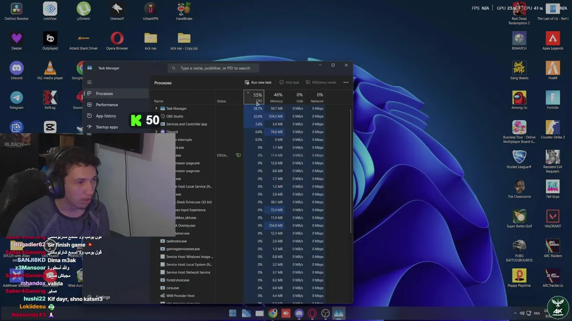Open the Fall Guys desktop shortcut
The height and width of the screenshot is (321, 572).
[553, 189]
